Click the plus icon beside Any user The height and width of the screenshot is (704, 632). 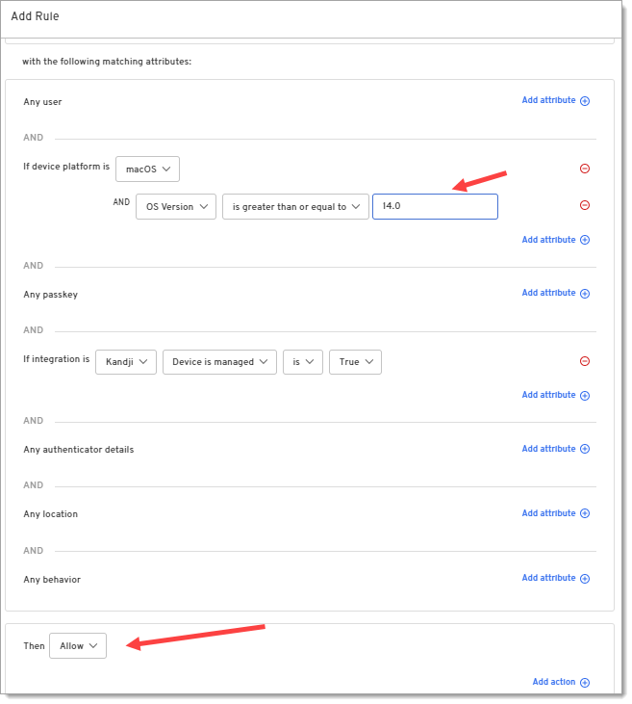(585, 101)
